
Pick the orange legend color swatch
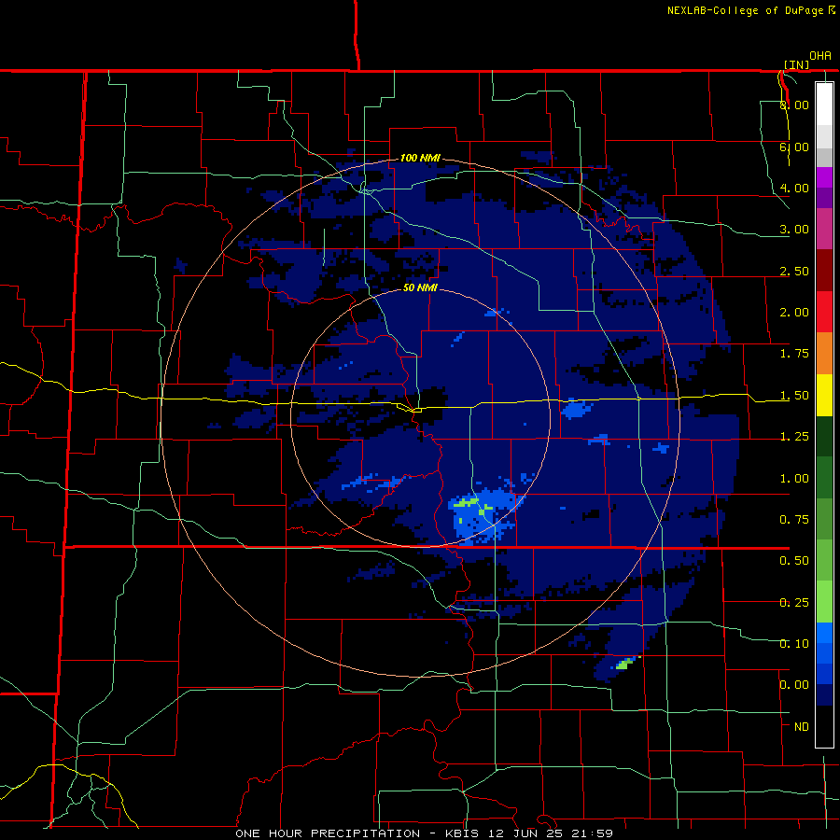[824, 354]
